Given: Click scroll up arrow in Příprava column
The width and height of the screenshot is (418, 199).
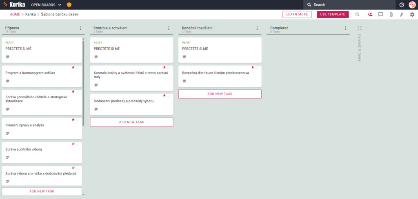Looking at the screenshot, I should coord(83,39).
